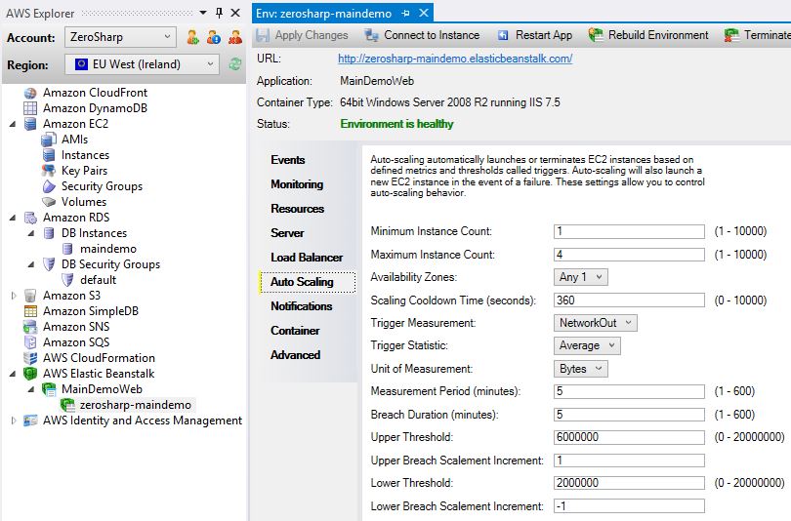This screenshot has width=791, height=521.
Task: Open the Load Balancer section tab
Action: point(307,258)
